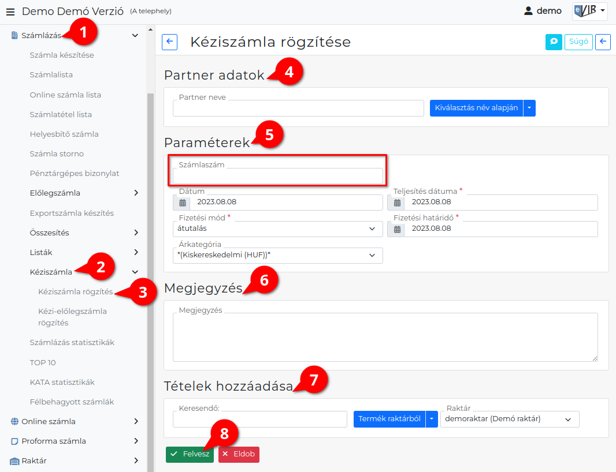Click the red Eldob button
This screenshot has width=616, height=472.
(239, 454)
